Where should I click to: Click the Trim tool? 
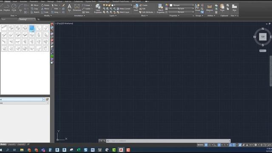tap(55, 5)
